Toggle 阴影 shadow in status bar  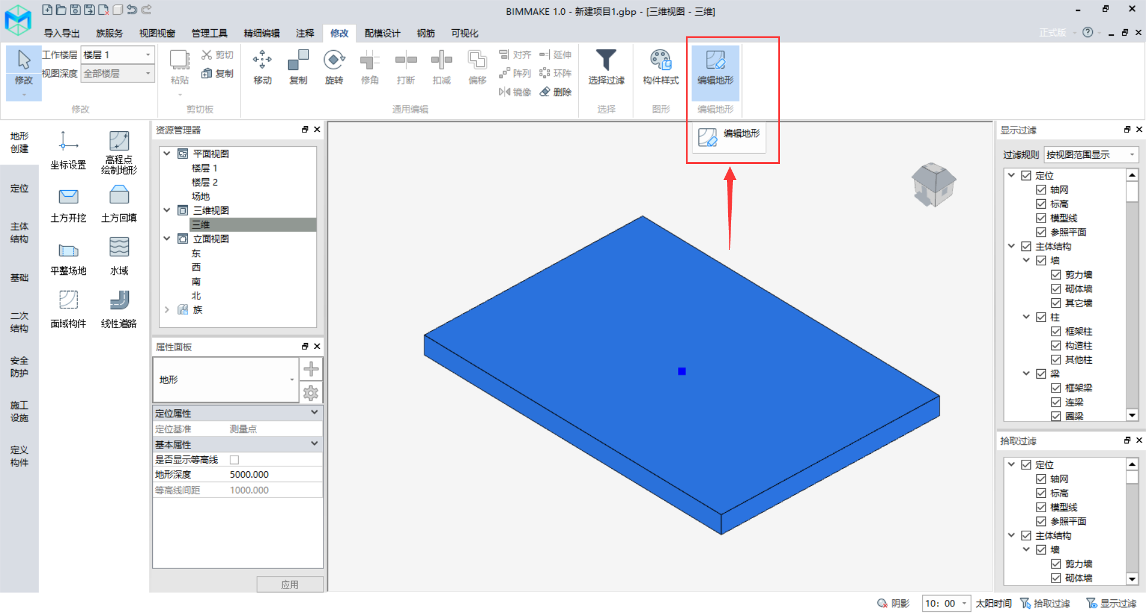(894, 603)
